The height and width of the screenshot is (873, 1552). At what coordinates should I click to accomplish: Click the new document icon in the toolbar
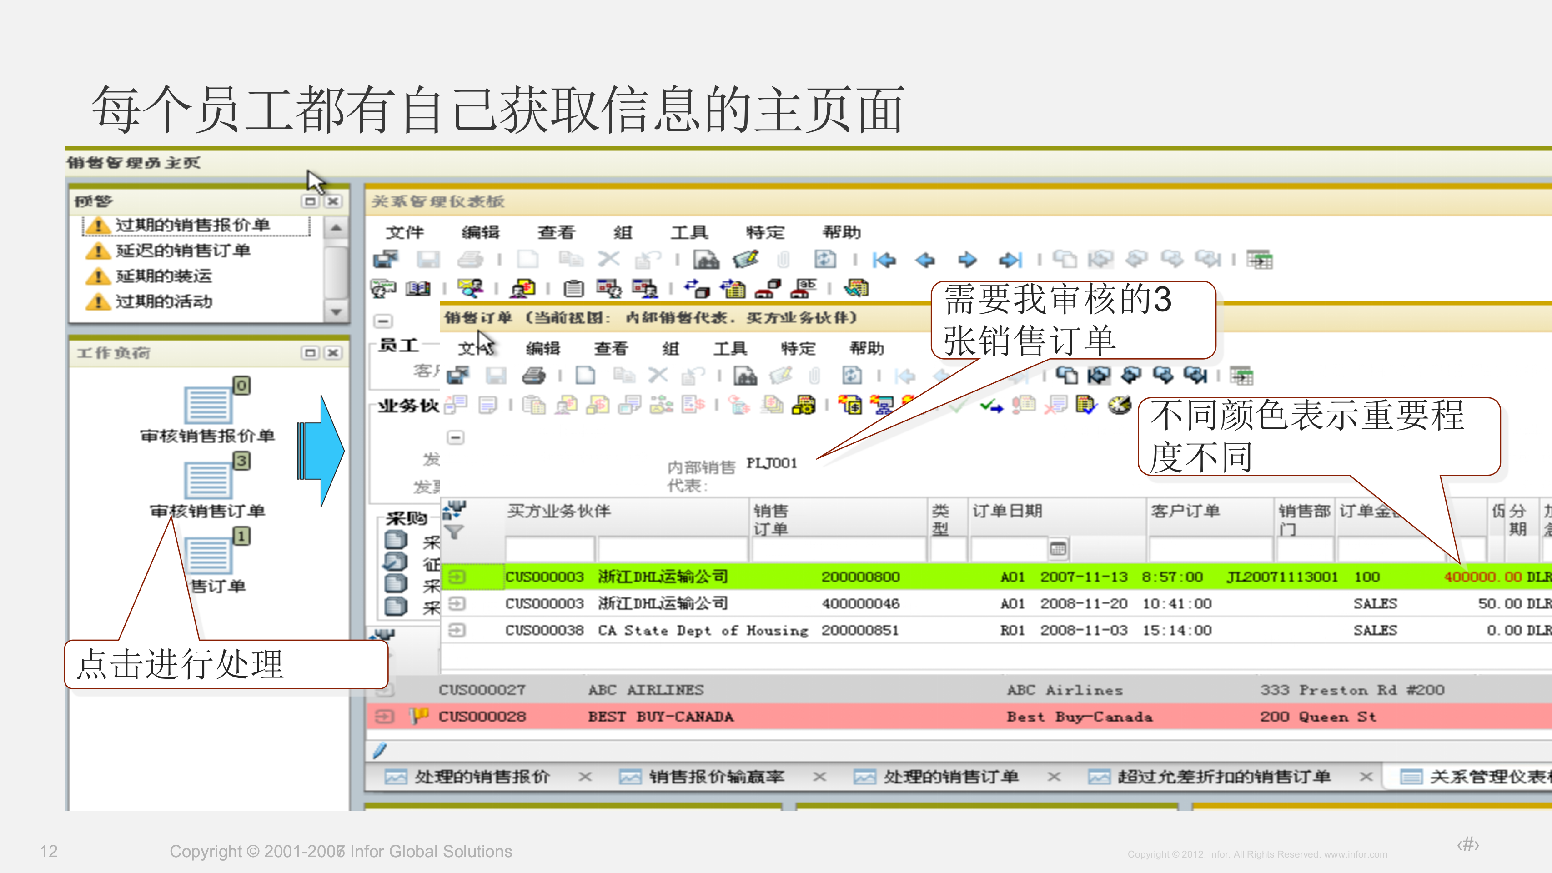[586, 376]
